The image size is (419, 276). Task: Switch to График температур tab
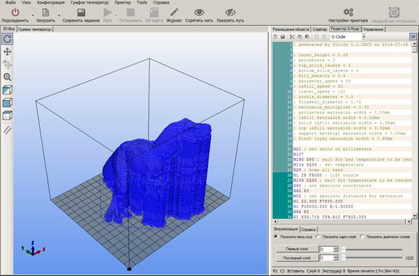tap(35, 29)
